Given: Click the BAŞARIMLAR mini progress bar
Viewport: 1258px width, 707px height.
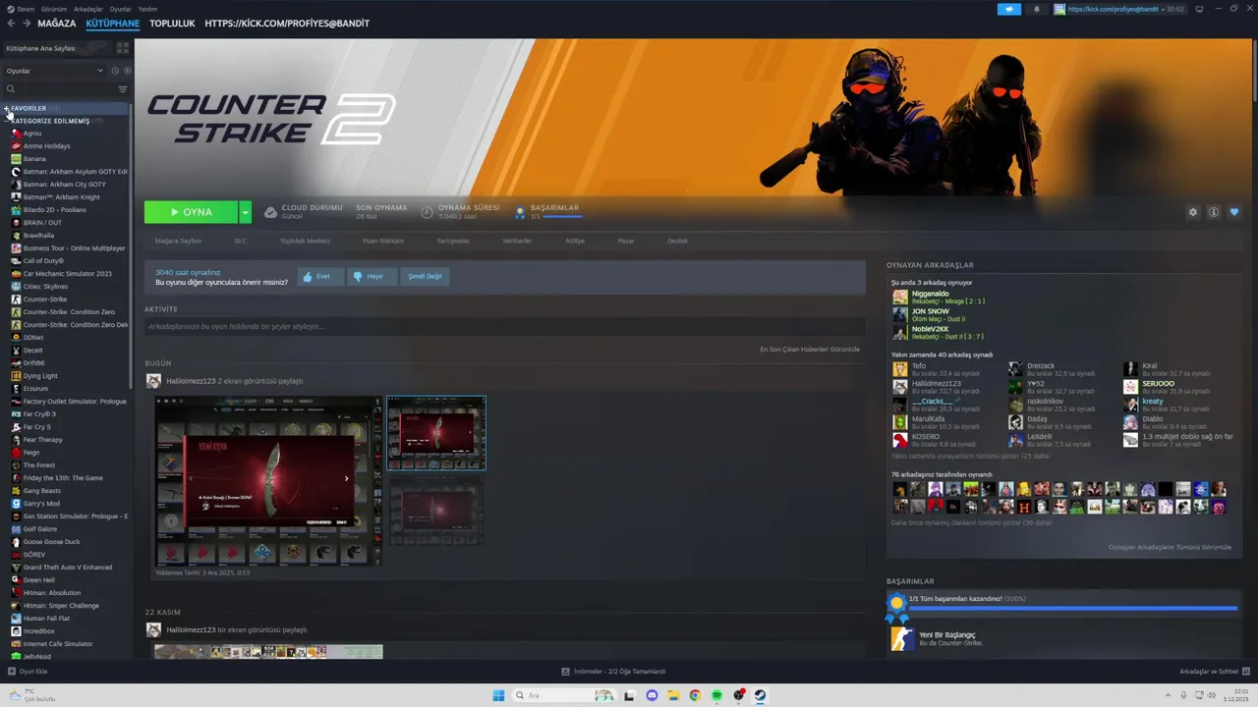Looking at the screenshot, I should pyautogui.click(x=561, y=216).
